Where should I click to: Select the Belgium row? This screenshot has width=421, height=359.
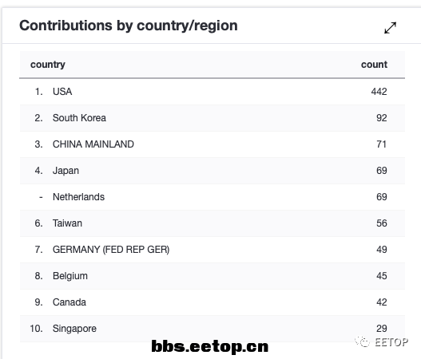[x=212, y=276]
